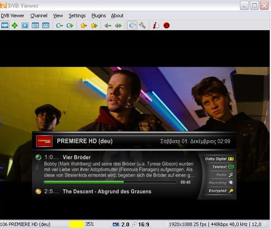Go to next favourite (star plus)

pyautogui.click(x=94, y=25)
